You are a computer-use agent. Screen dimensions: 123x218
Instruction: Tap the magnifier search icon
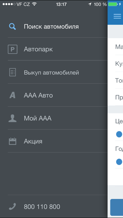13,26
